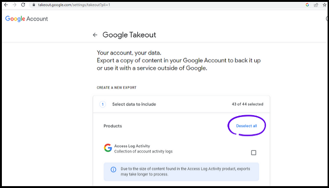Screen dimensions: 329x188
Task: Click Deselect all products
Action: pos(246,126)
